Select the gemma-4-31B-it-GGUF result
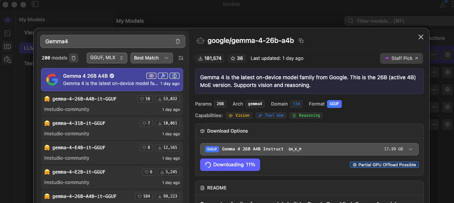Viewport: 454px width, 203px height. pos(112,128)
